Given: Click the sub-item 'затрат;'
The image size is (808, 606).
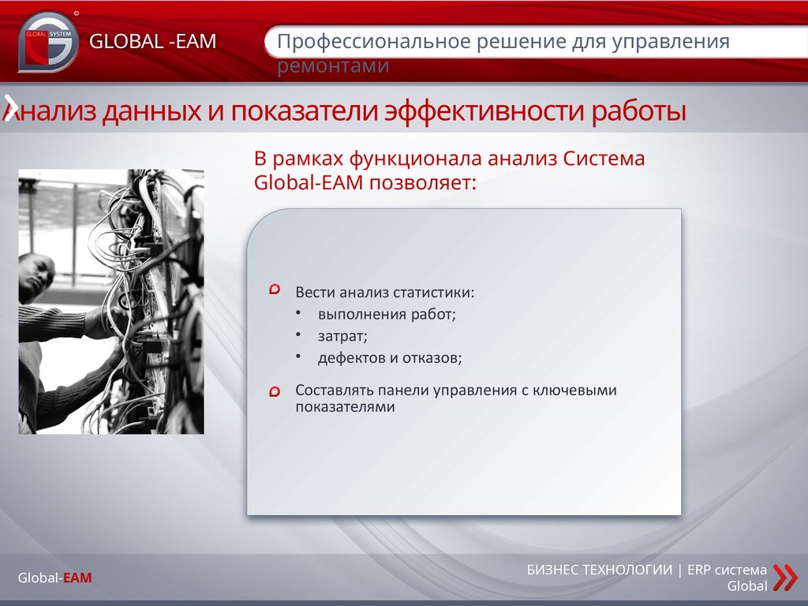Looking at the screenshot, I should (342, 336).
